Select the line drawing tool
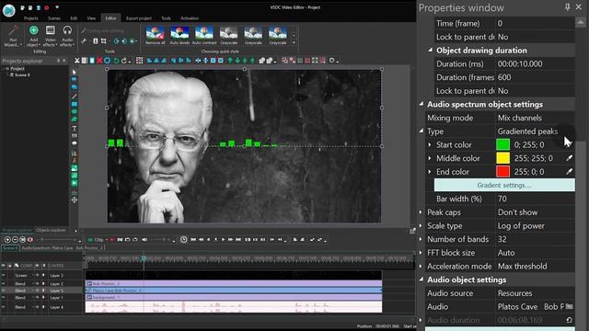Viewport: 589px width, 331px height. point(75,97)
